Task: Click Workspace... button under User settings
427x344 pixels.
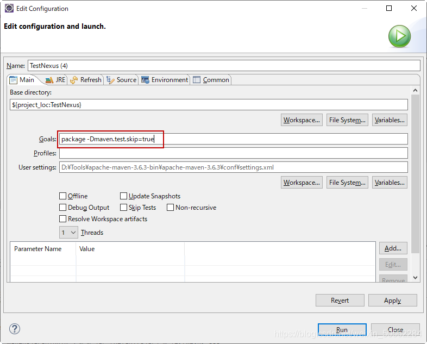Action: [x=302, y=182]
